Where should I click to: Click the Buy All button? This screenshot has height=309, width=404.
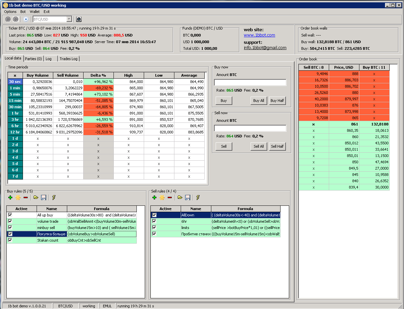(x=259, y=101)
